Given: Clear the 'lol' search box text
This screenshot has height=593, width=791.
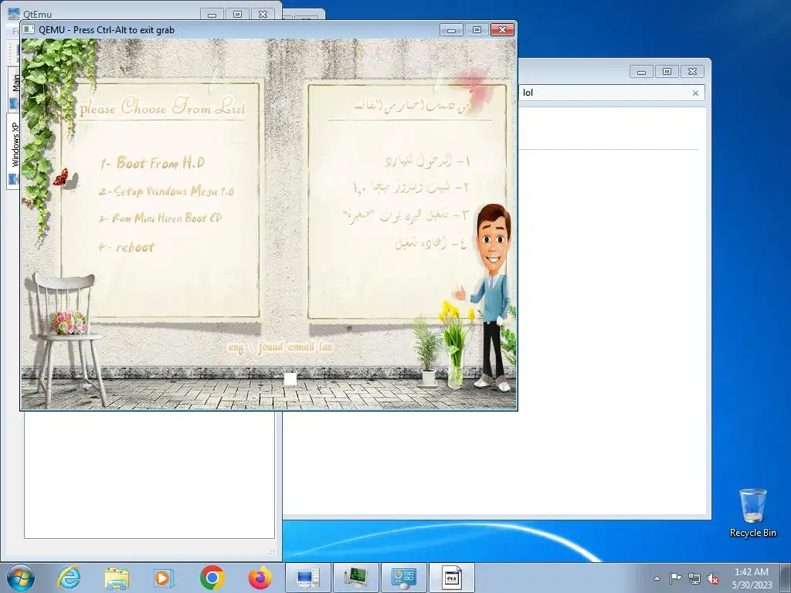Looking at the screenshot, I should (x=695, y=93).
